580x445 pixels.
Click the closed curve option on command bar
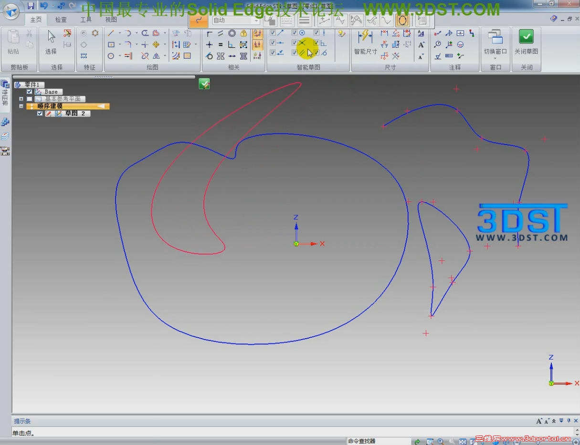click(x=402, y=21)
